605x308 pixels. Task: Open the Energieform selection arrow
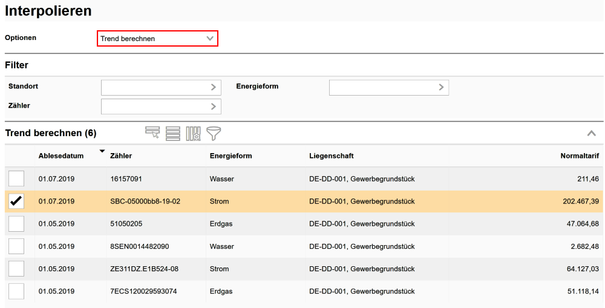click(x=442, y=88)
